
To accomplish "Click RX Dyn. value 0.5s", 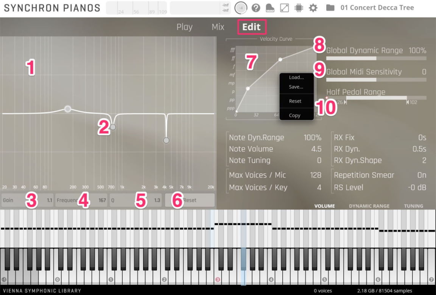I will pos(419,149).
